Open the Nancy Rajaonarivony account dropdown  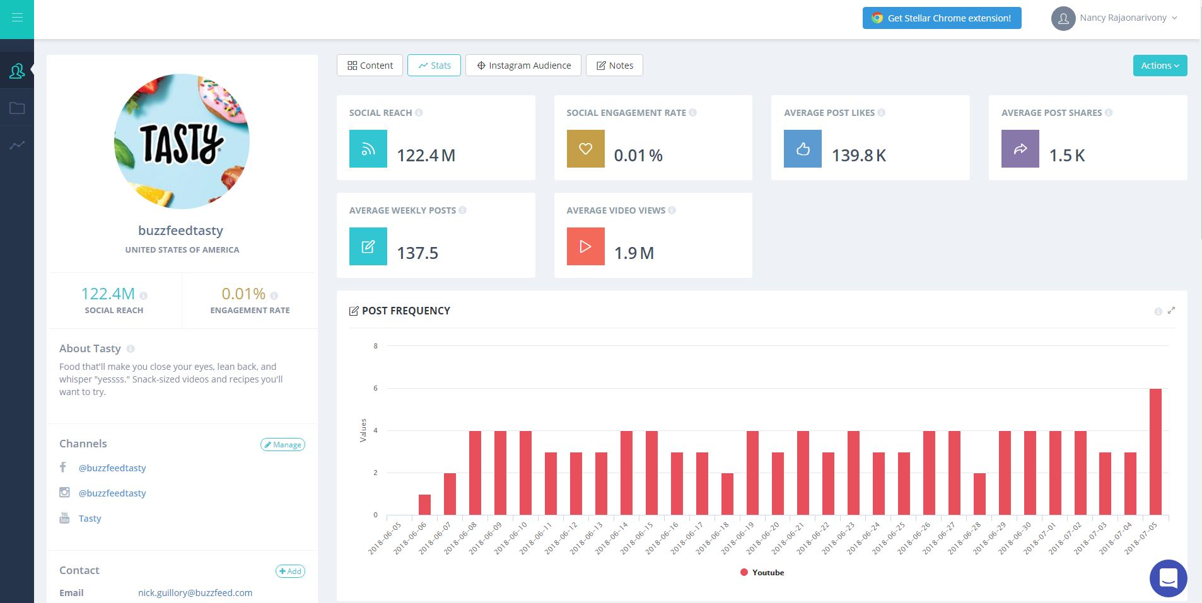pyautogui.click(x=1128, y=18)
